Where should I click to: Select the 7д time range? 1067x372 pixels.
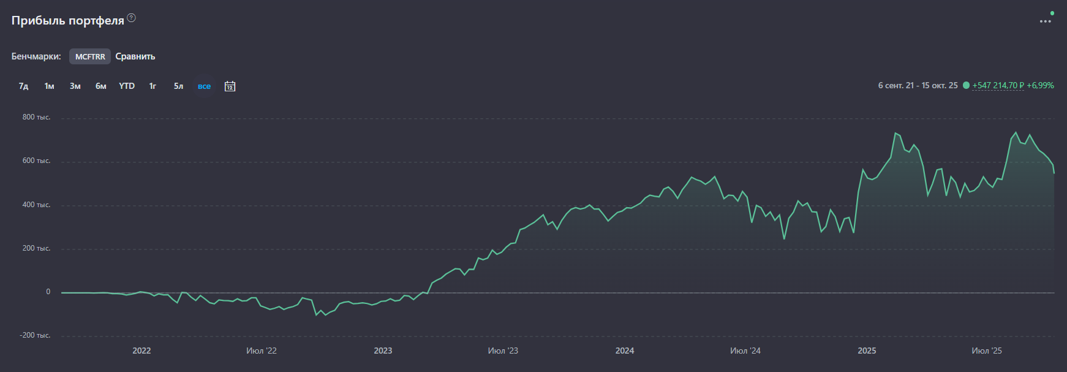(23, 86)
